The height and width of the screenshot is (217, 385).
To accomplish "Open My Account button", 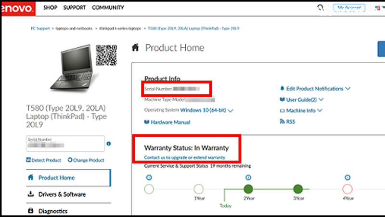I will 349,8.
